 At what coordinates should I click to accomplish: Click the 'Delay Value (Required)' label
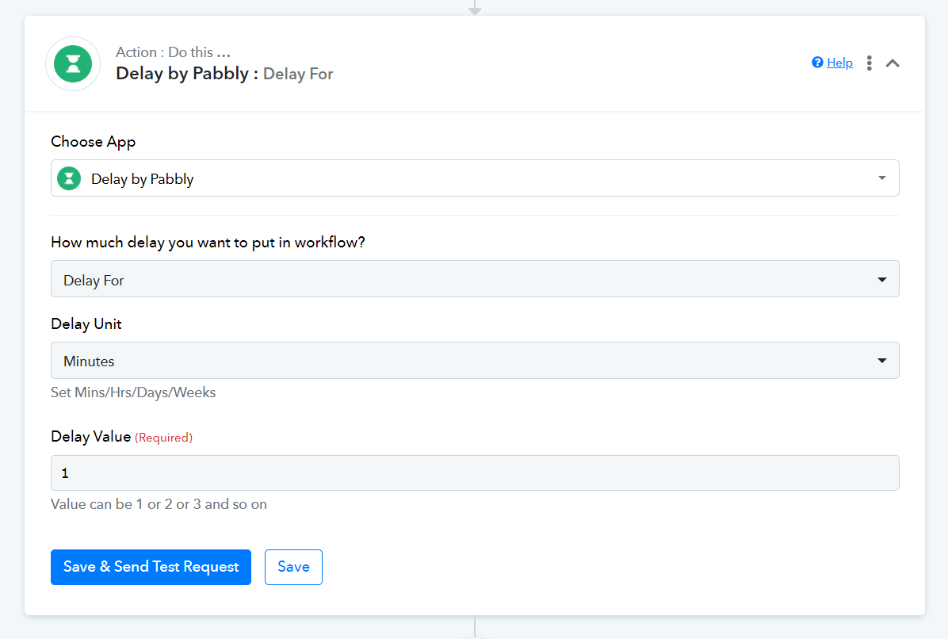[x=121, y=437]
